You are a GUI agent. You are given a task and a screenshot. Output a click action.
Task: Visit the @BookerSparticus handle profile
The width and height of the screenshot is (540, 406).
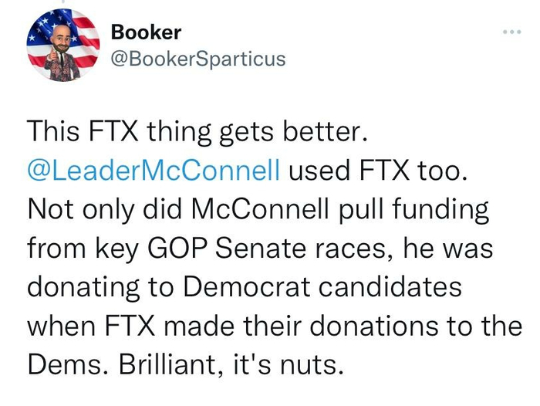pyautogui.click(x=197, y=59)
